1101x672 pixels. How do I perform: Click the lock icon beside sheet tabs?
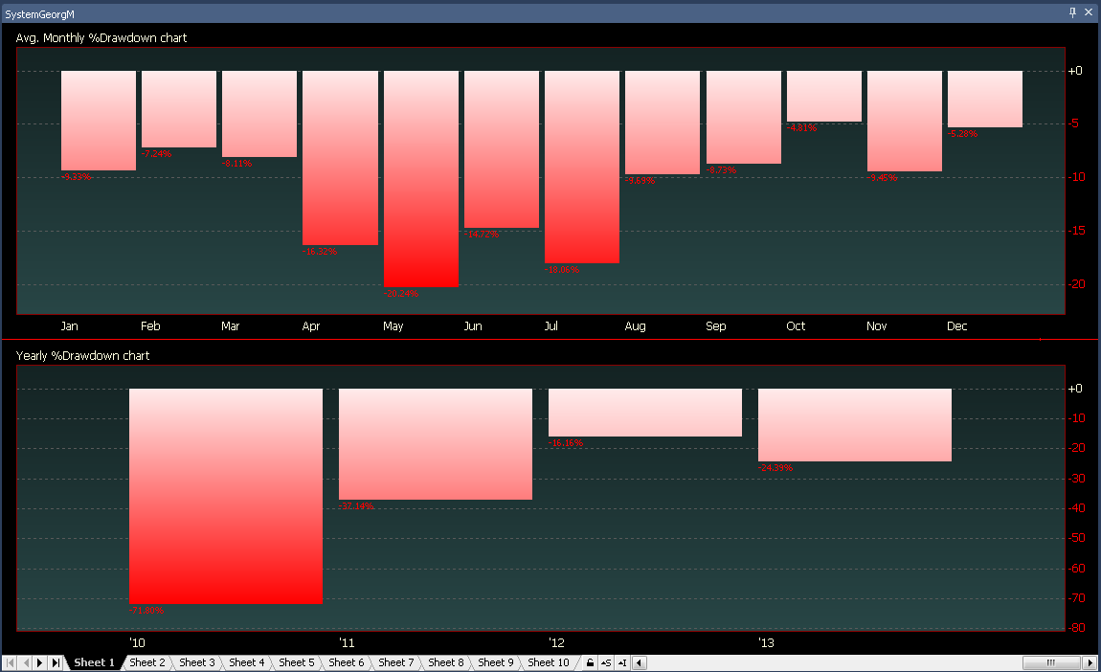(591, 662)
